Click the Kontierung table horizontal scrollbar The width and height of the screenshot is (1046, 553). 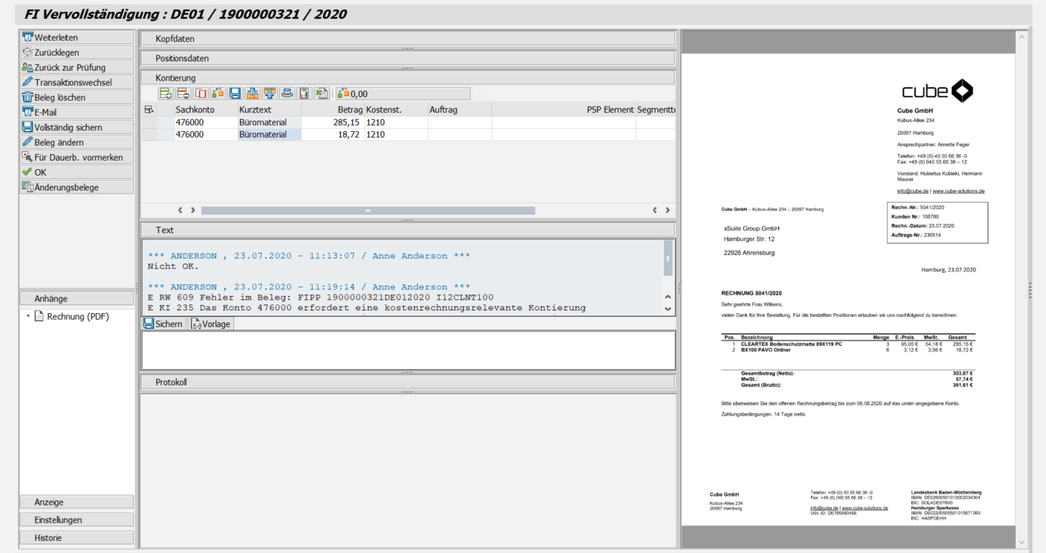[x=368, y=210]
